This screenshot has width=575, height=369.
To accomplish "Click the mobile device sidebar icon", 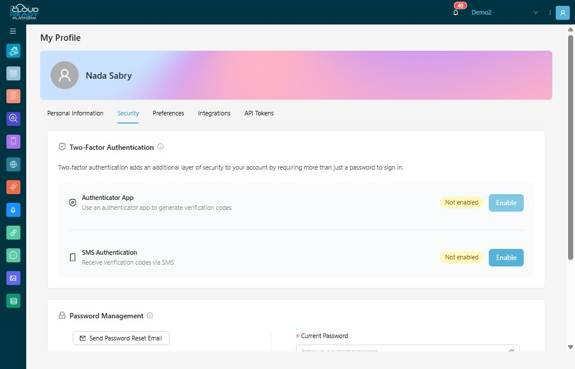I will 13,142.
